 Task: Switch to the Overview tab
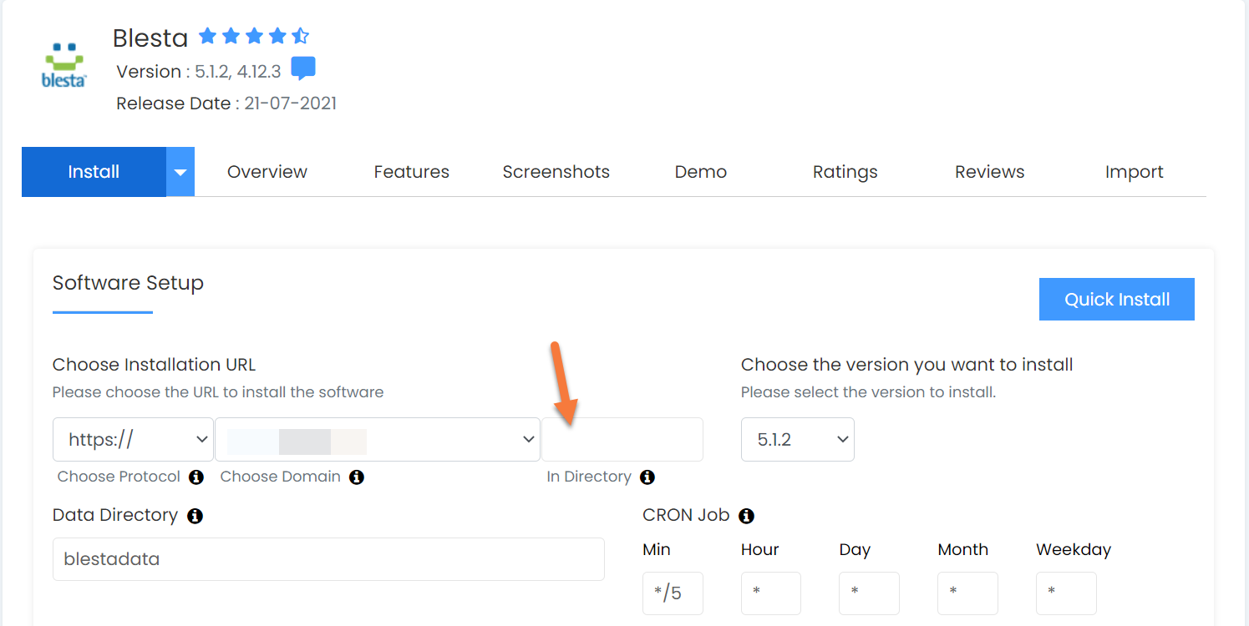coord(267,171)
